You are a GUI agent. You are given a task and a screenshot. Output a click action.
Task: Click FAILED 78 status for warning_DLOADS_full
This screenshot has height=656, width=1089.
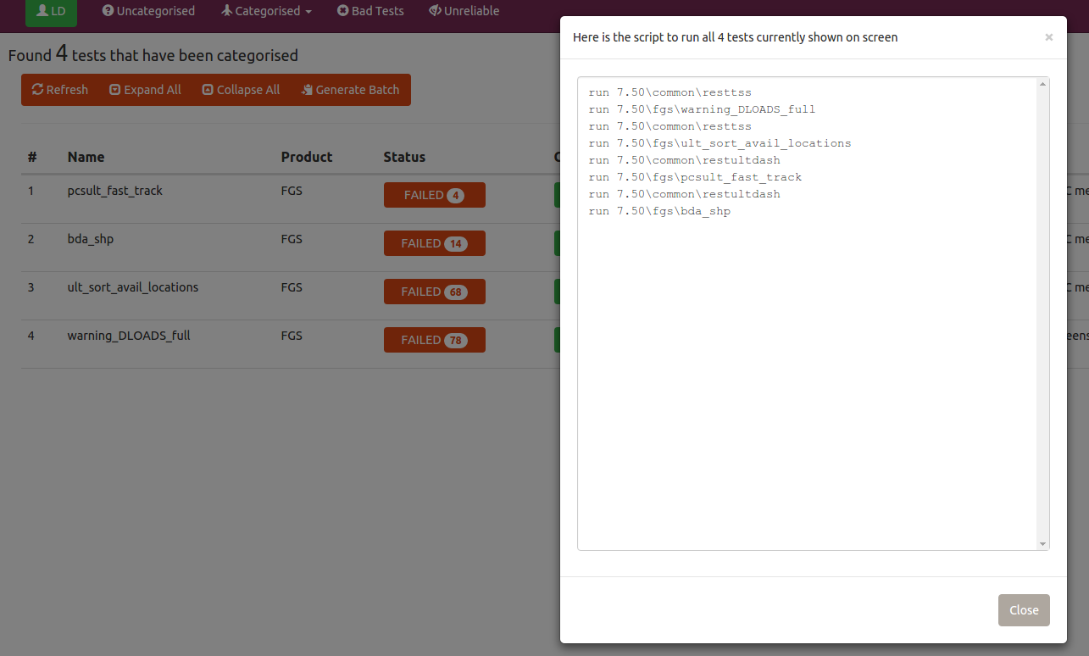point(434,340)
